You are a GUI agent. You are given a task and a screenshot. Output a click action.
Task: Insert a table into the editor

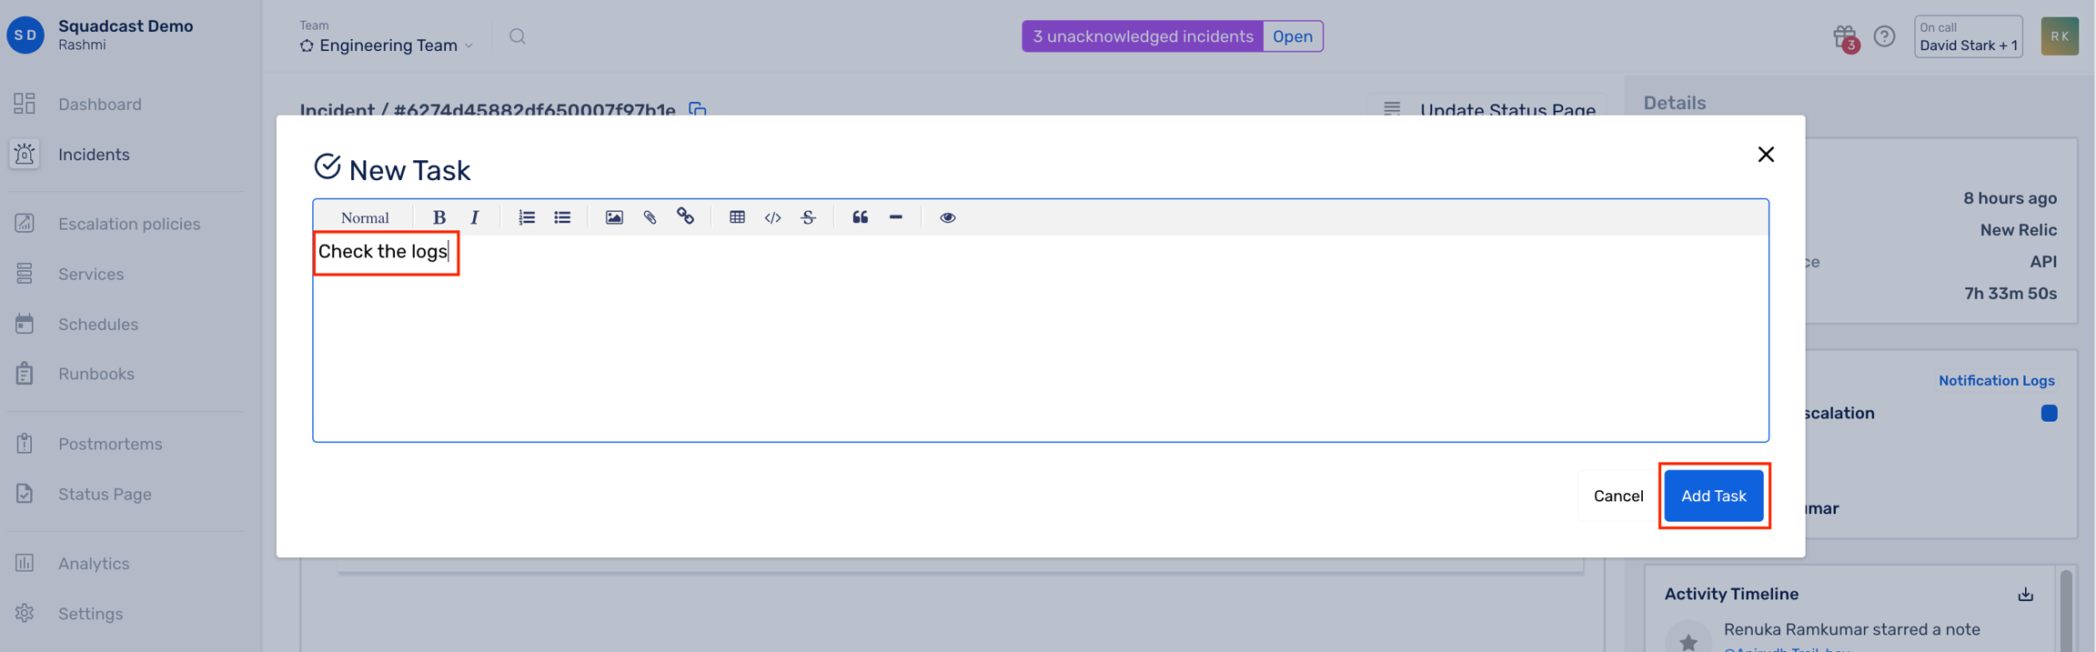pyautogui.click(x=737, y=217)
